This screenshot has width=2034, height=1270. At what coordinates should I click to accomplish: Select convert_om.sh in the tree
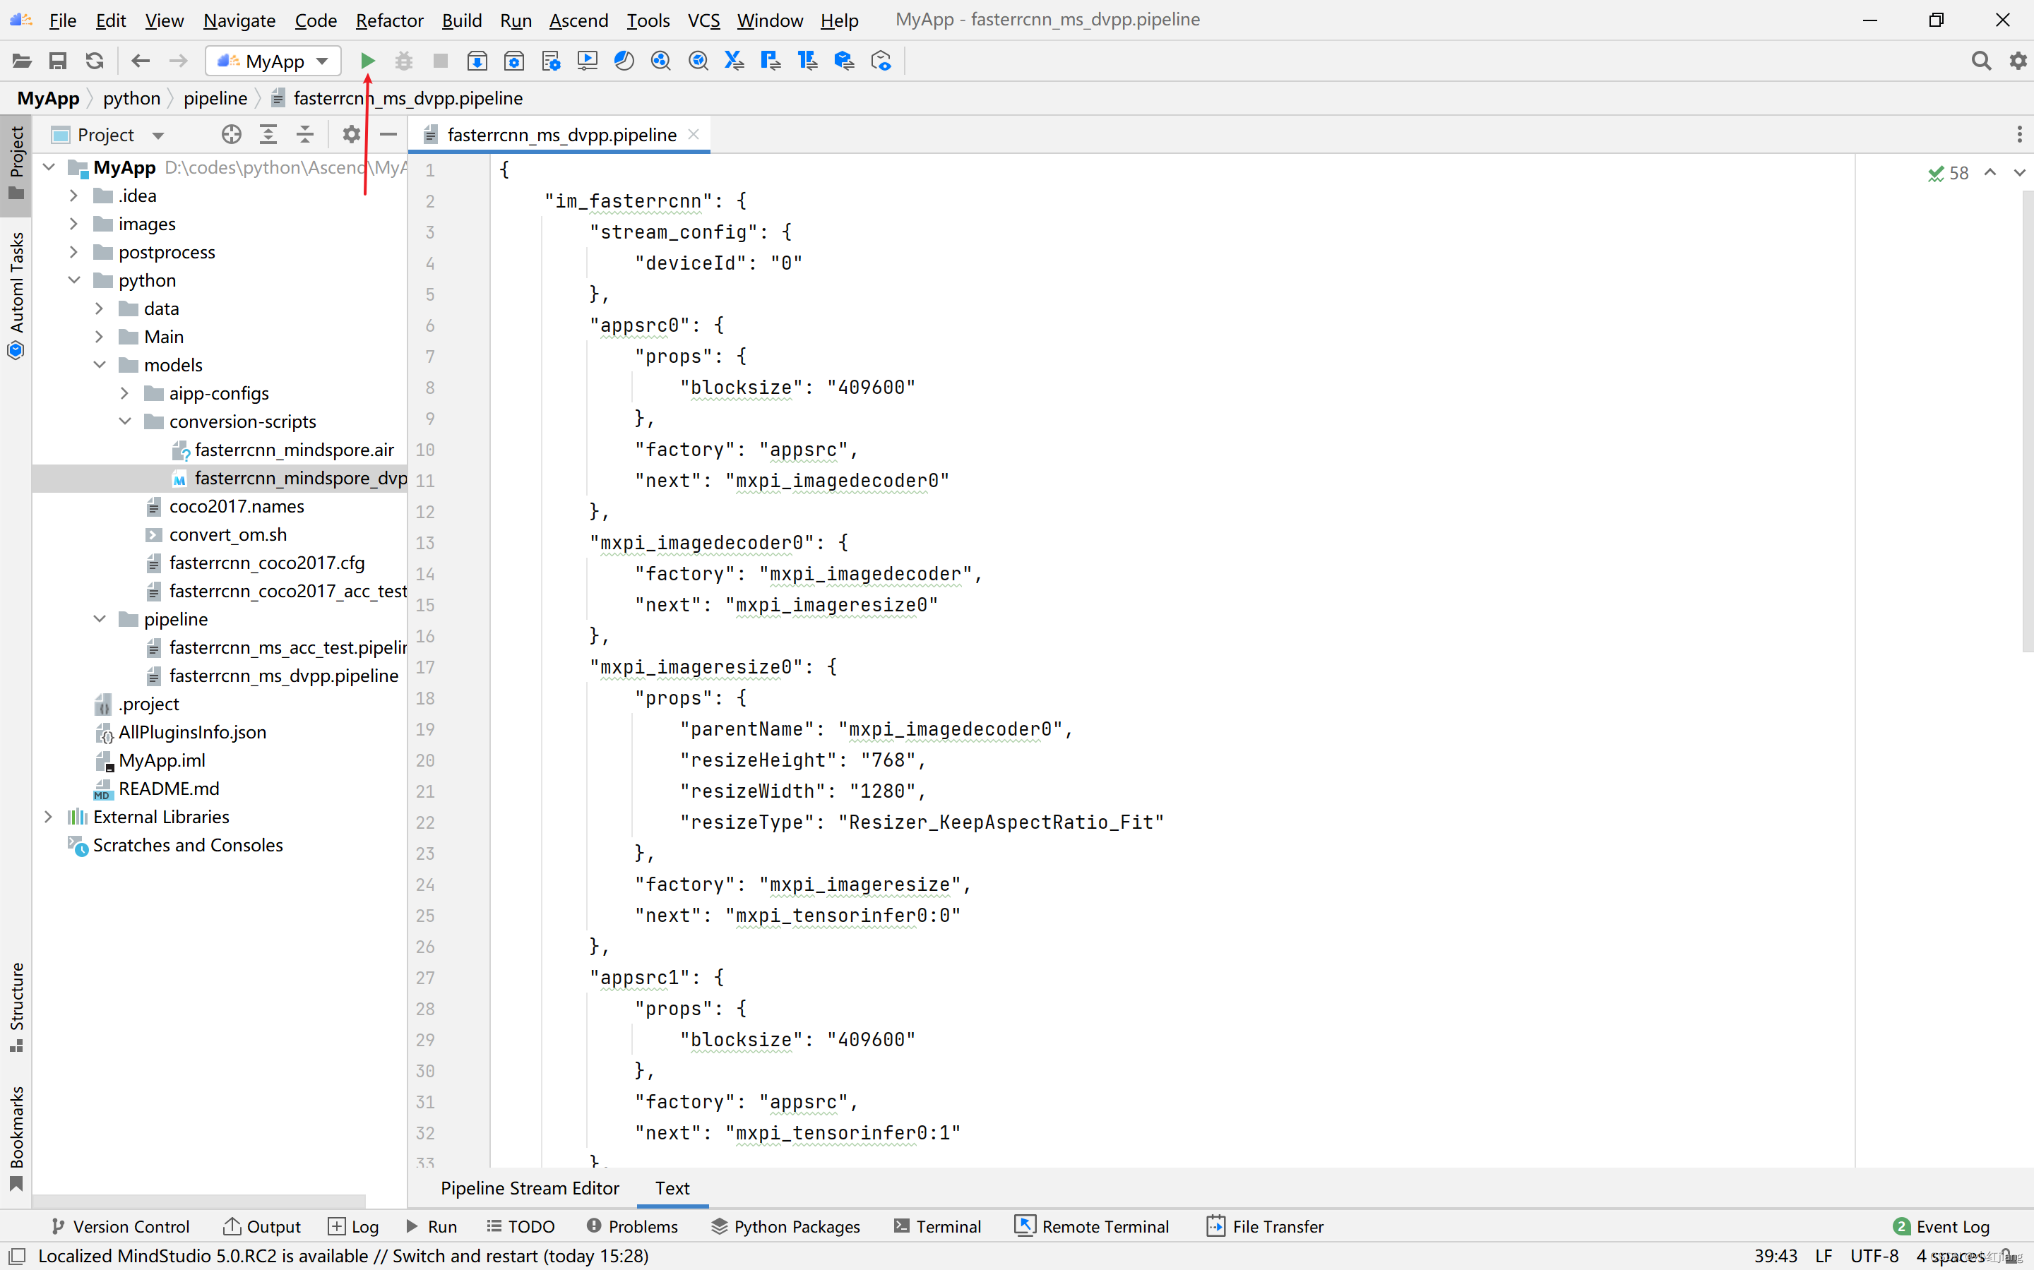pyautogui.click(x=227, y=534)
